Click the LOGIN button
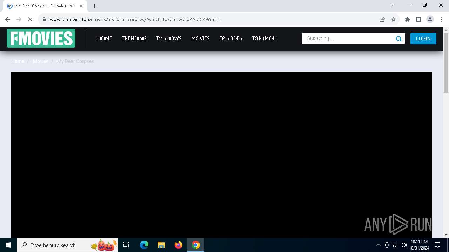This screenshot has width=449, height=252. [x=423, y=38]
